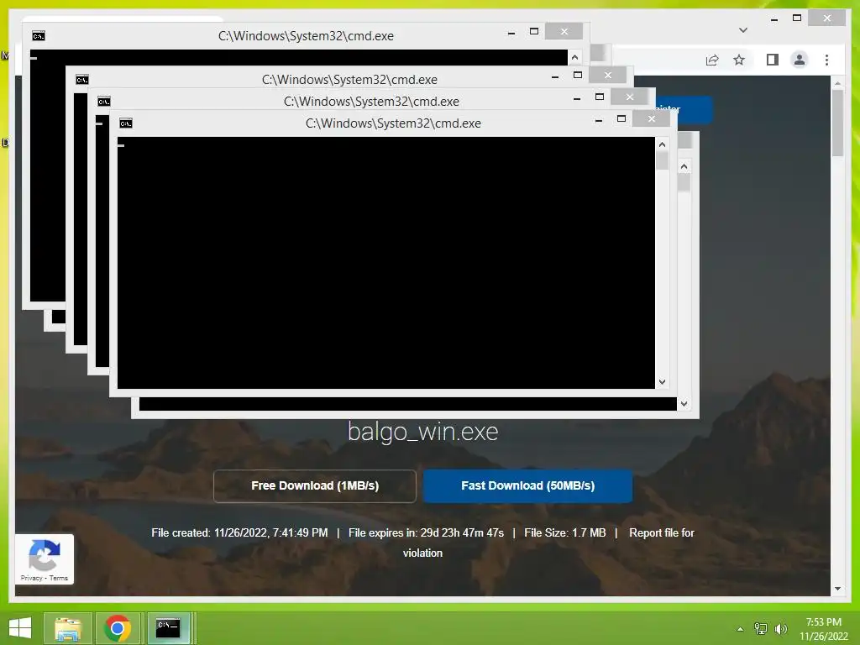Open the network tray icon
This screenshot has height=645, width=860.
(x=761, y=629)
